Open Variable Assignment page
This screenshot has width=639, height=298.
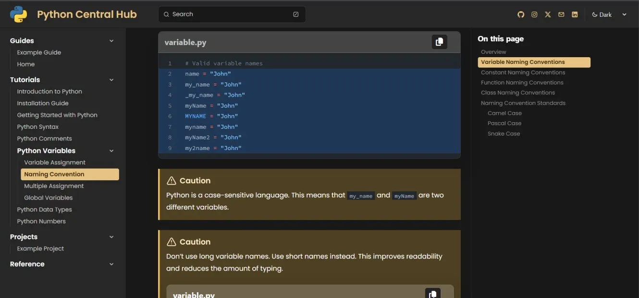coord(55,162)
